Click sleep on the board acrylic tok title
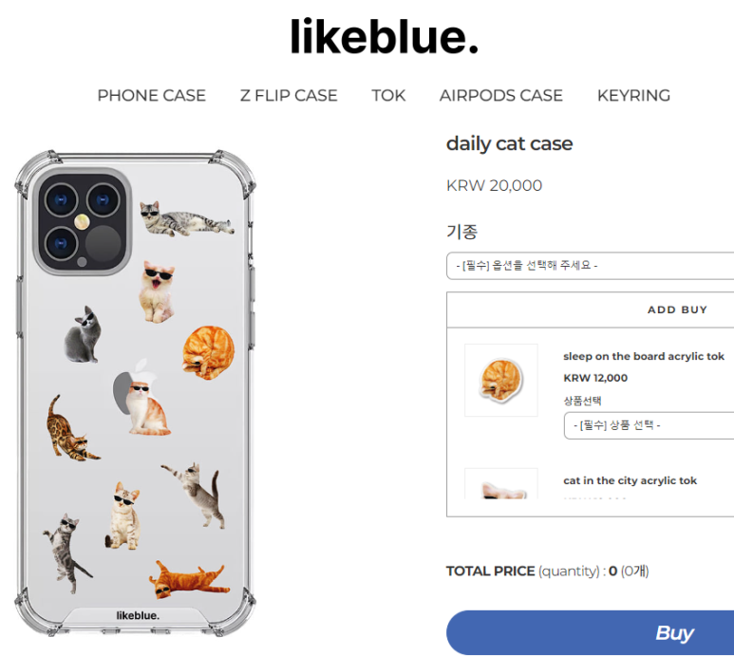 click(x=644, y=356)
